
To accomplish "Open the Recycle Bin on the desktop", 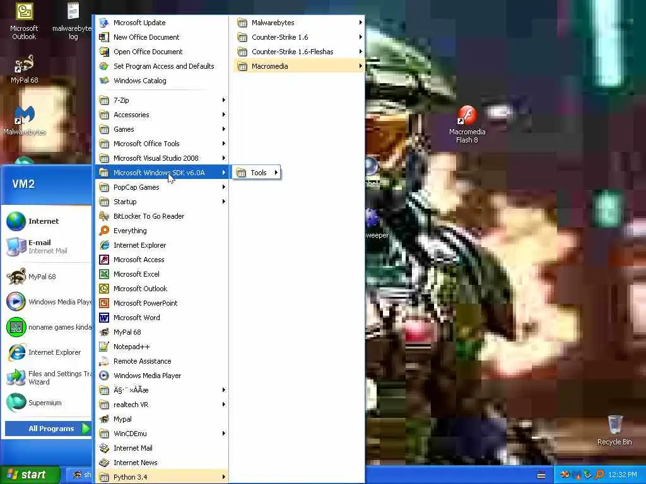I will coord(614,430).
